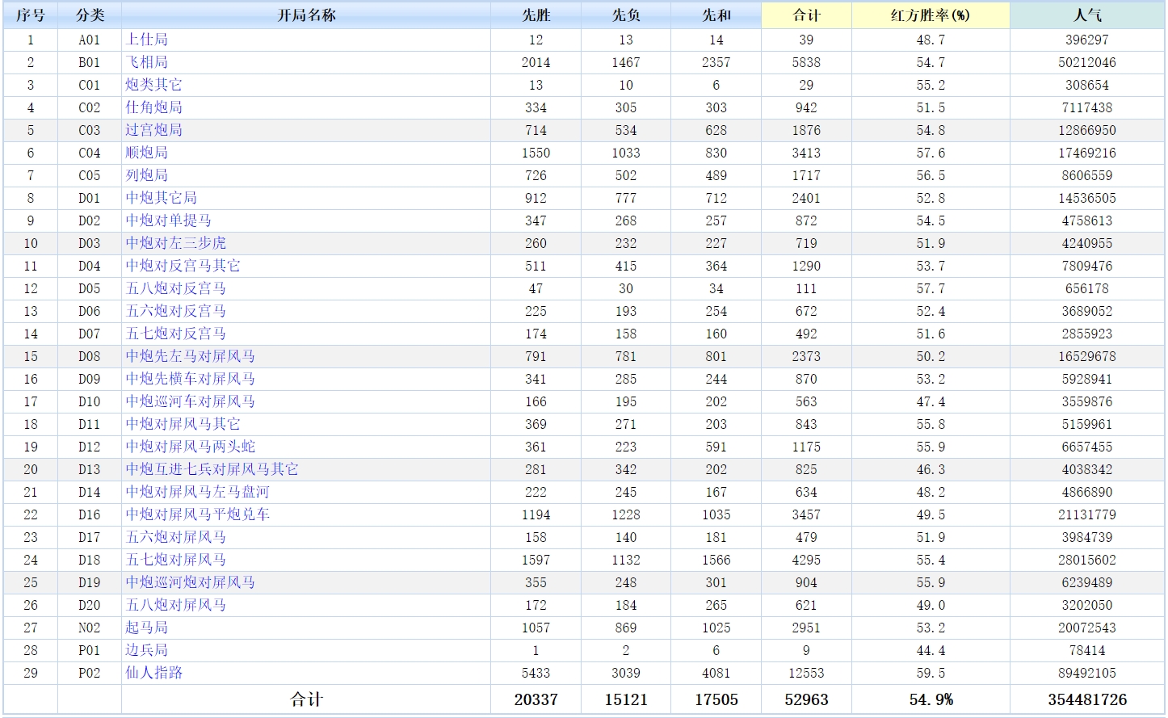The width and height of the screenshot is (1168, 718).
Task: Open the 仕角炮局 link
Action: click(x=153, y=107)
